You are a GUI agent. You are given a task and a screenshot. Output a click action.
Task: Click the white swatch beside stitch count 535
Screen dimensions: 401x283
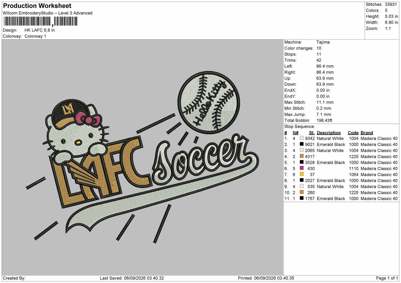(302, 187)
